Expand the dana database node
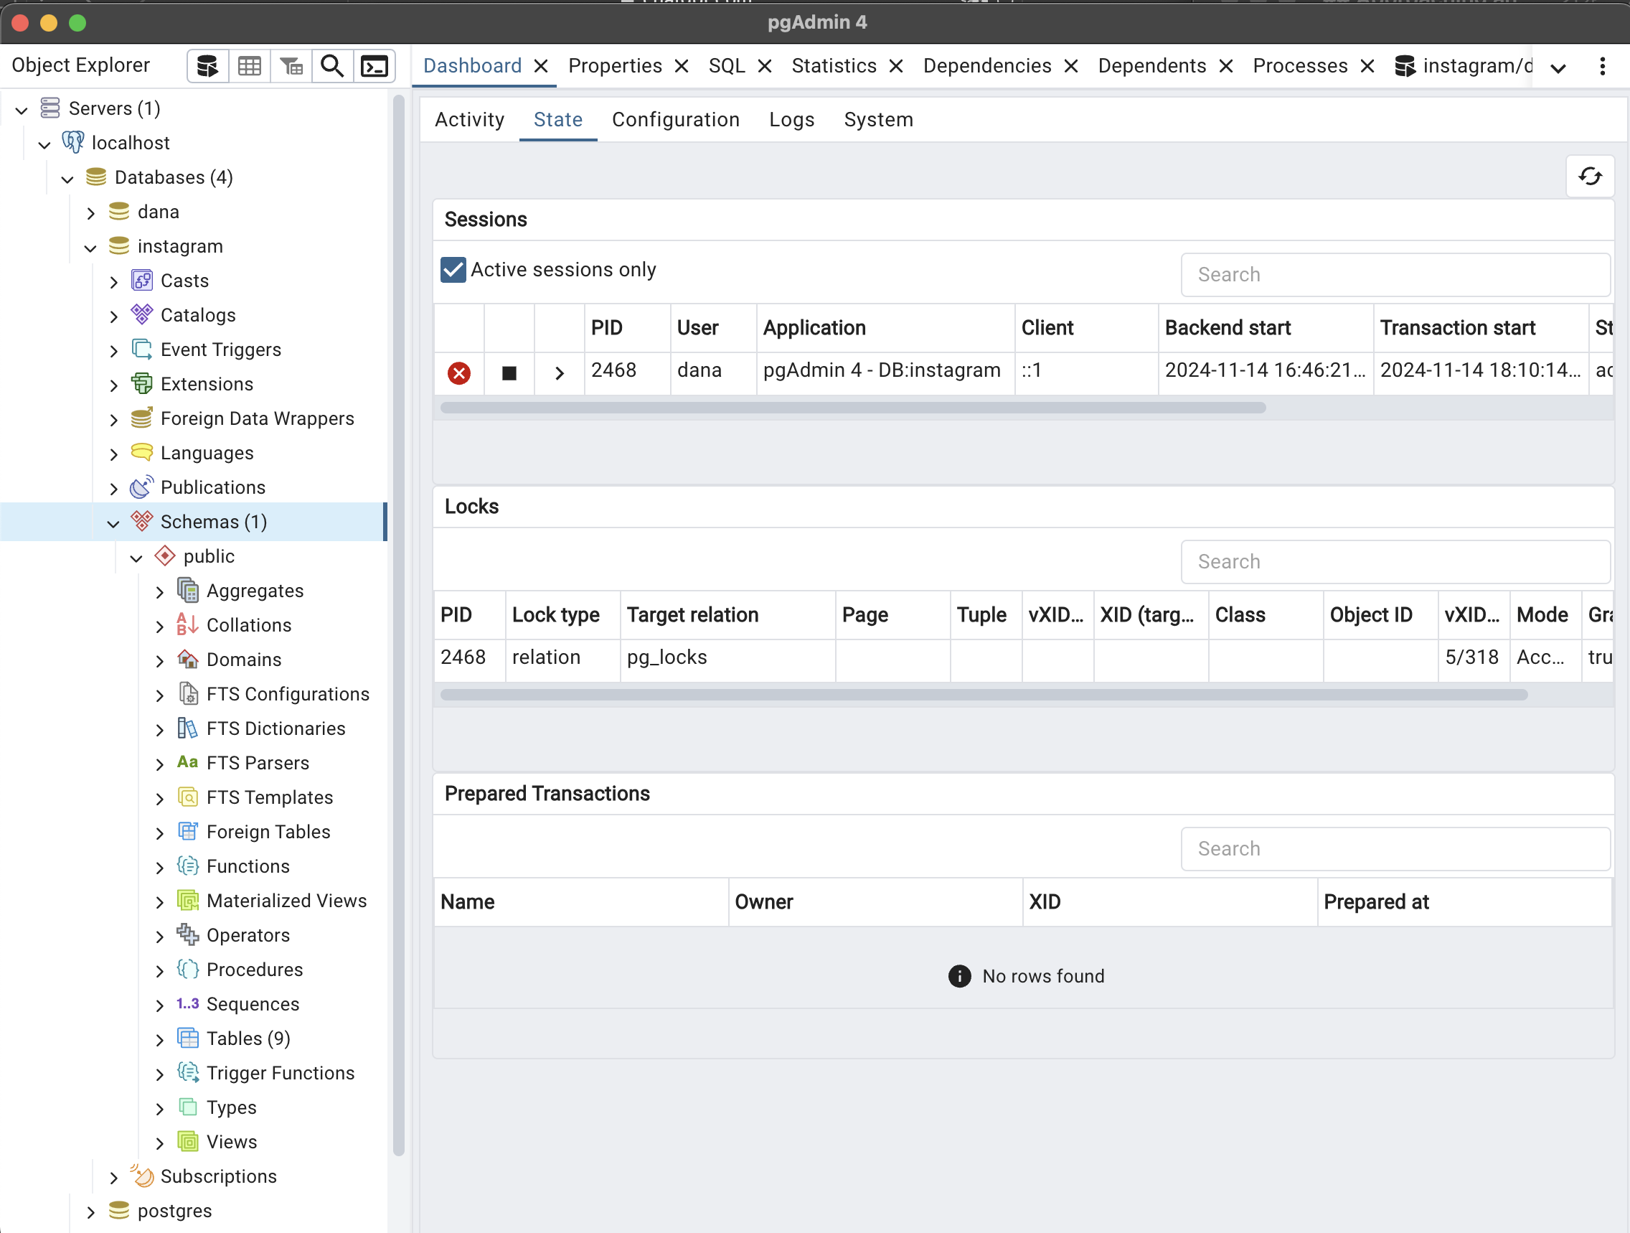Viewport: 1630px width, 1233px height. [90, 213]
